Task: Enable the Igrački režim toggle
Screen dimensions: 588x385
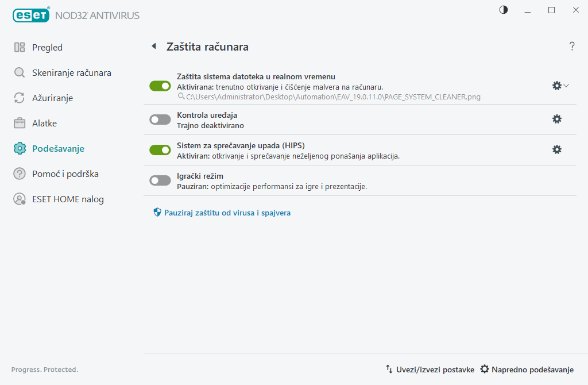Action: click(160, 180)
